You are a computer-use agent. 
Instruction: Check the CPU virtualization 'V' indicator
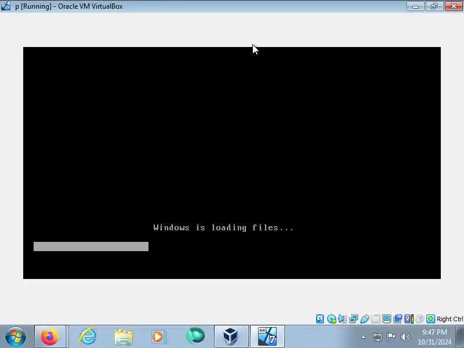[x=408, y=318]
